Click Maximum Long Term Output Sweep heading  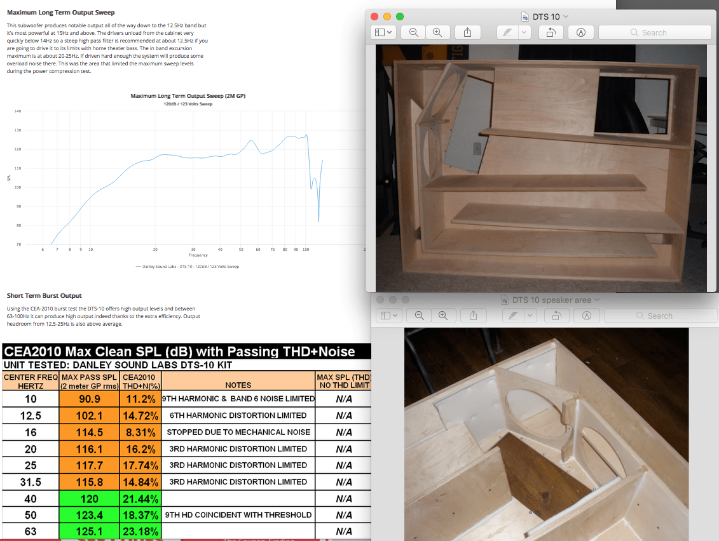[61, 12]
